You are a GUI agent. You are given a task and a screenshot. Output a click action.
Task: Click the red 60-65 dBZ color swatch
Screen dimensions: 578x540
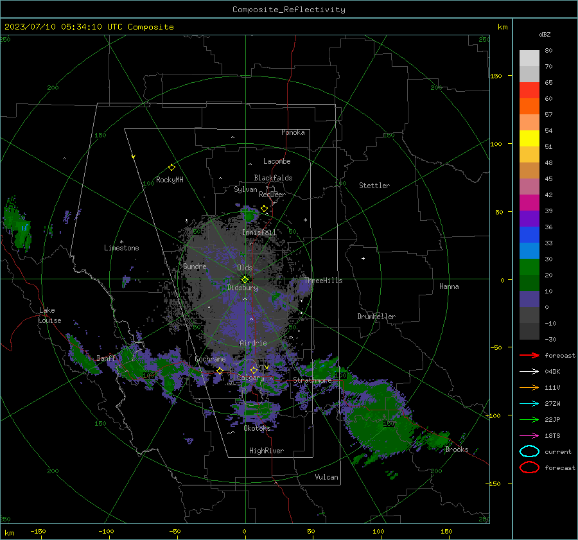tap(529, 91)
